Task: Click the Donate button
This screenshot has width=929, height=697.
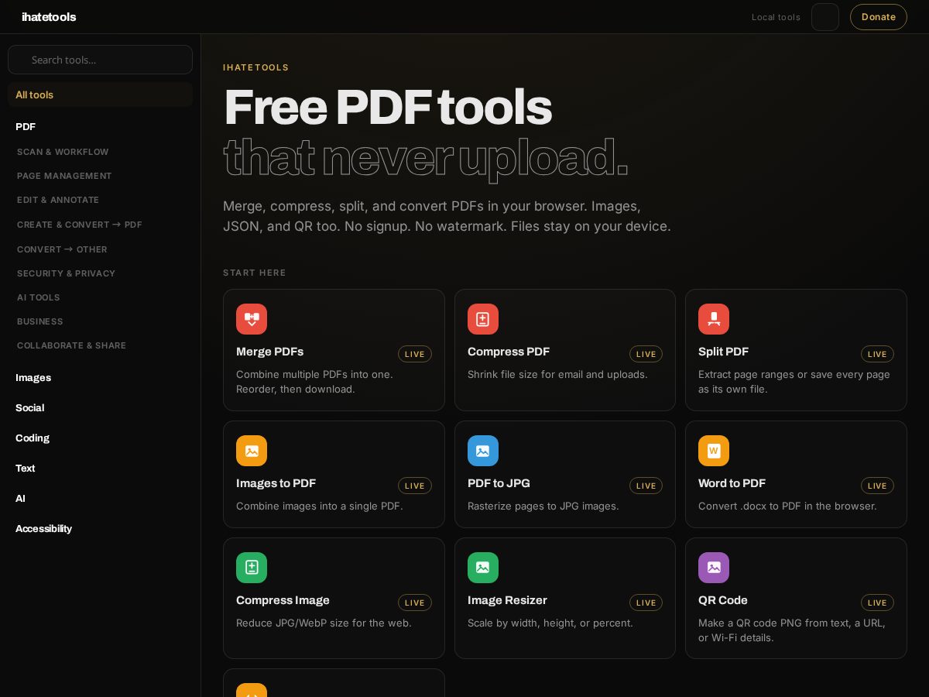Action: tap(879, 17)
